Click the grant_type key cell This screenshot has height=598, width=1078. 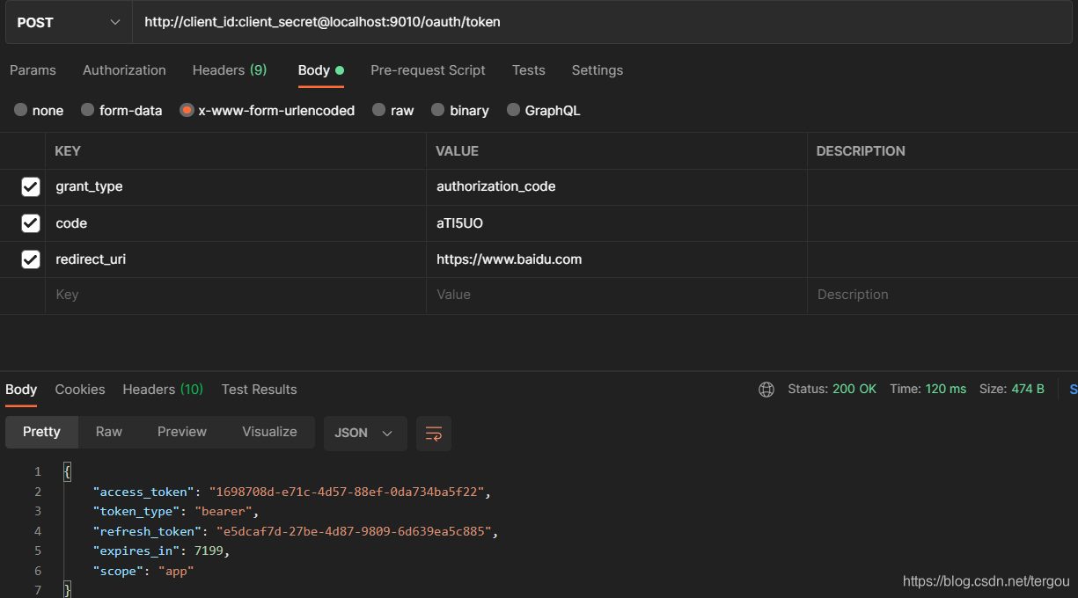236,186
